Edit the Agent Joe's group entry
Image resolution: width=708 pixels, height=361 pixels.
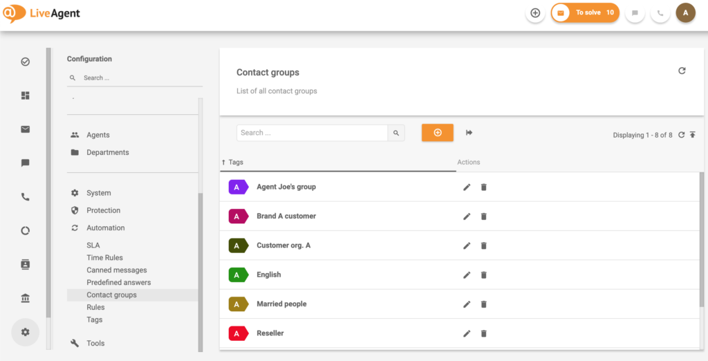click(467, 187)
